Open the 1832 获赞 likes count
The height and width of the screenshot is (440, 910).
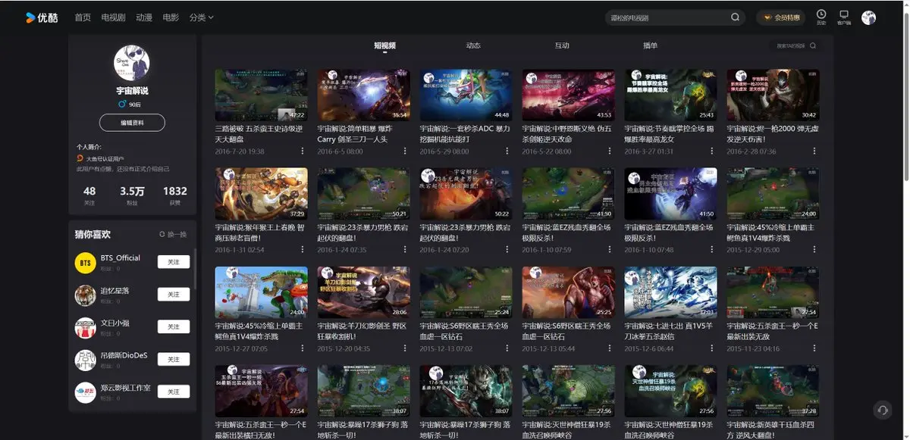(x=174, y=195)
